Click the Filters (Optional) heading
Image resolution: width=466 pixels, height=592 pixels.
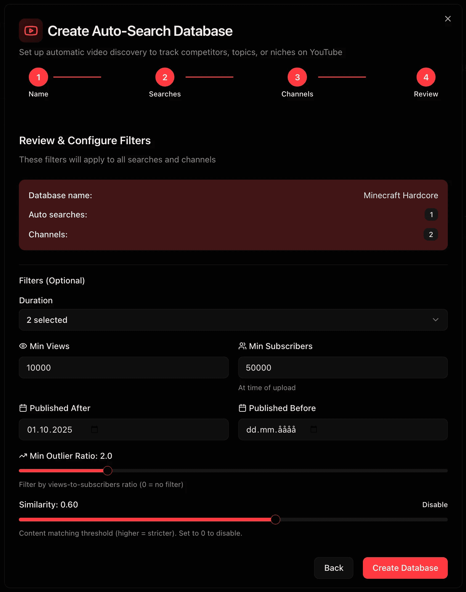coord(52,281)
